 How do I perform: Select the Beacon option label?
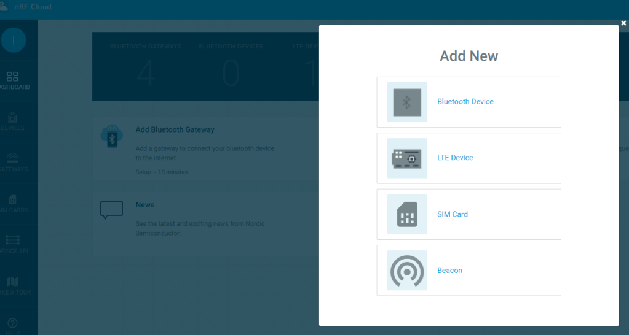pos(449,271)
